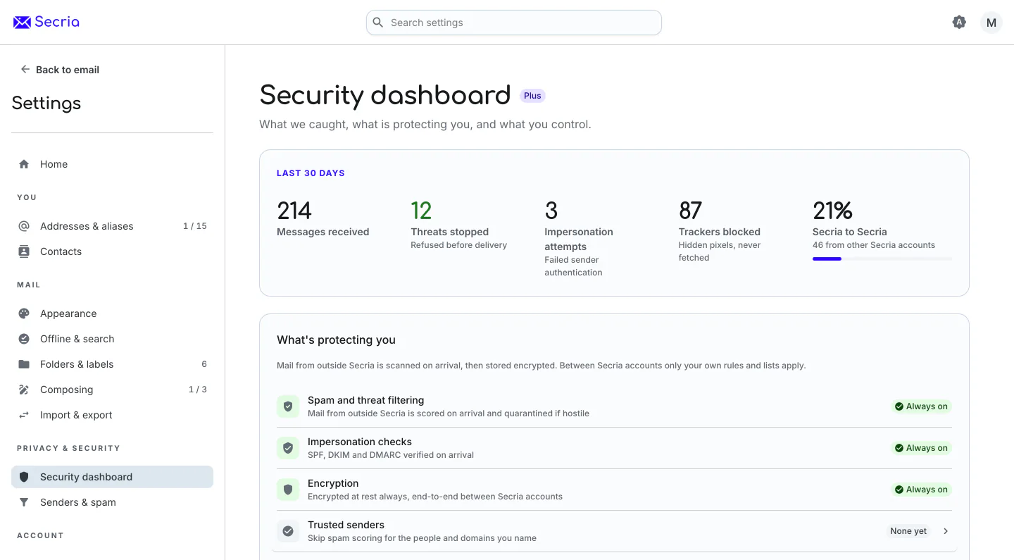Open Import & export settings
The height and width of the screenshot is (560, 1014).
pyautogui.click(x=113, y=415)
